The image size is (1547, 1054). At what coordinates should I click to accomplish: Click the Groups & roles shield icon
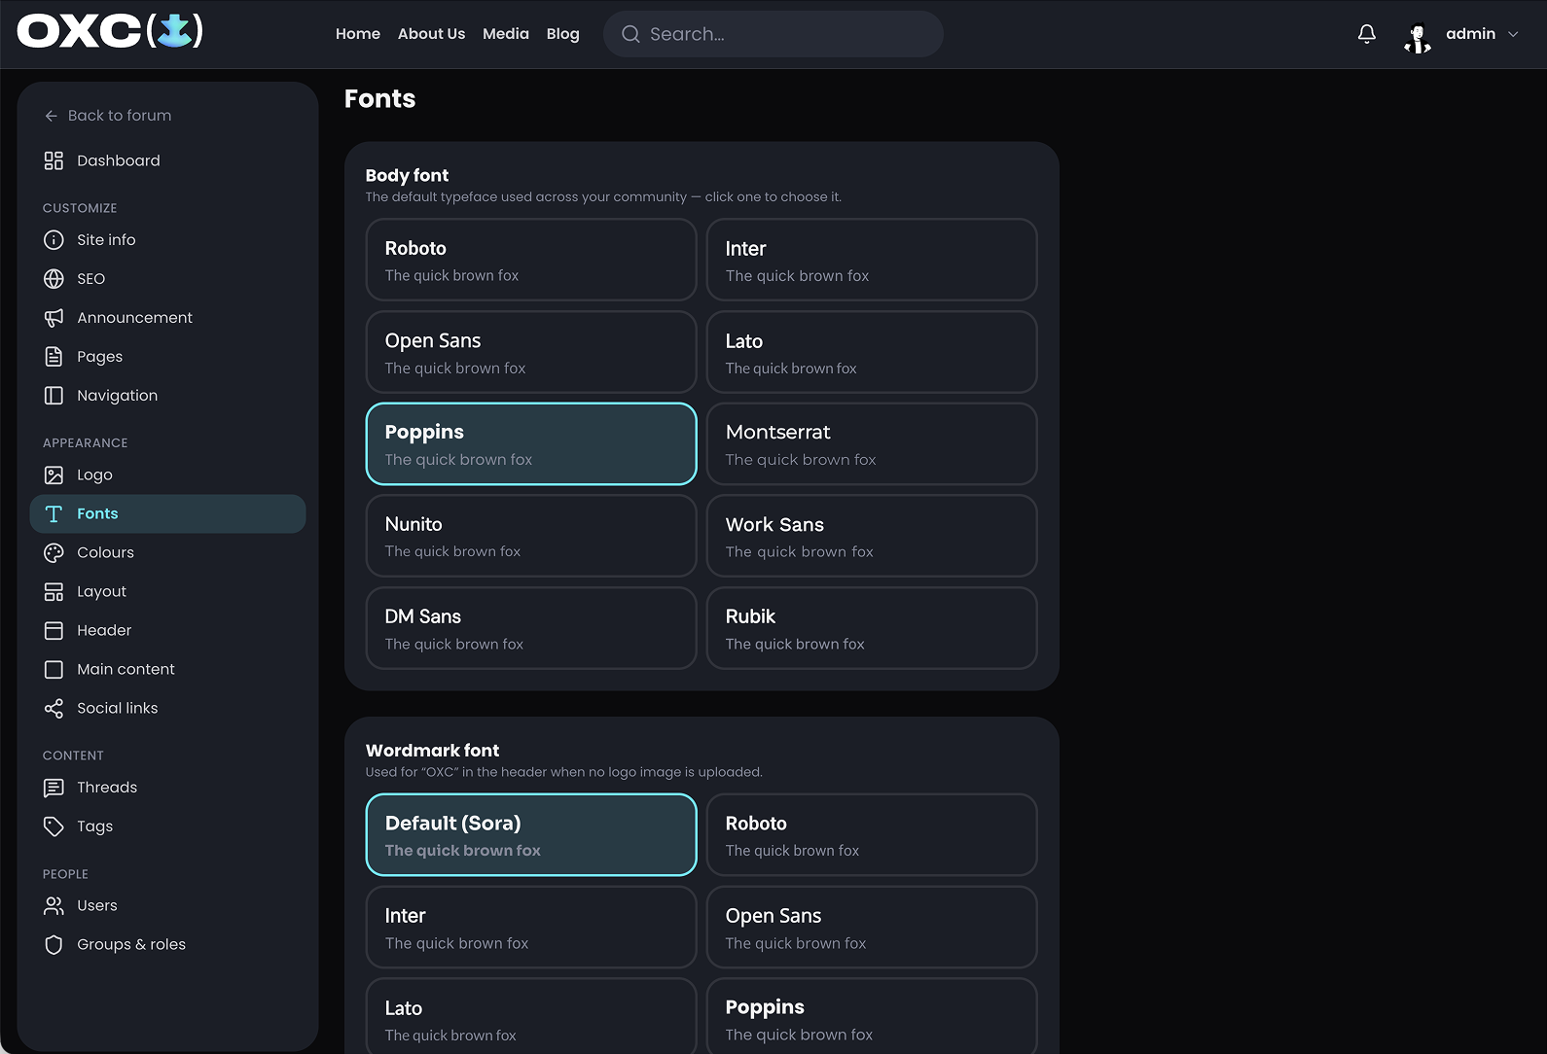(x=54, y=945)
